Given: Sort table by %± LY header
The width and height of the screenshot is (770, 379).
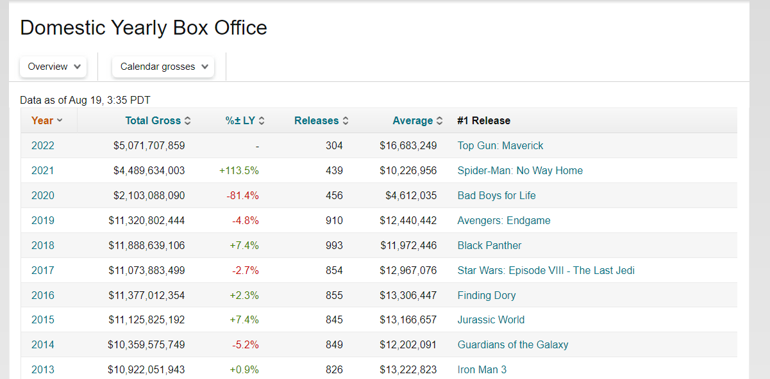Looking at the screenshot, I should (x=245, y=120).
